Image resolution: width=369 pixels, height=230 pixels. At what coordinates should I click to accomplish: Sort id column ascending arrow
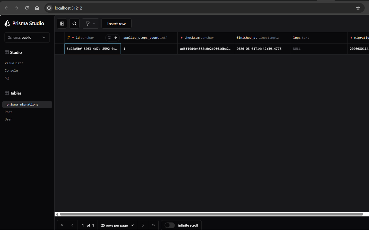[115, 38]
